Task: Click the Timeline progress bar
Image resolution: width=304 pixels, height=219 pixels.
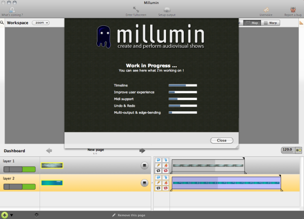Action: (x=183, y=85)
